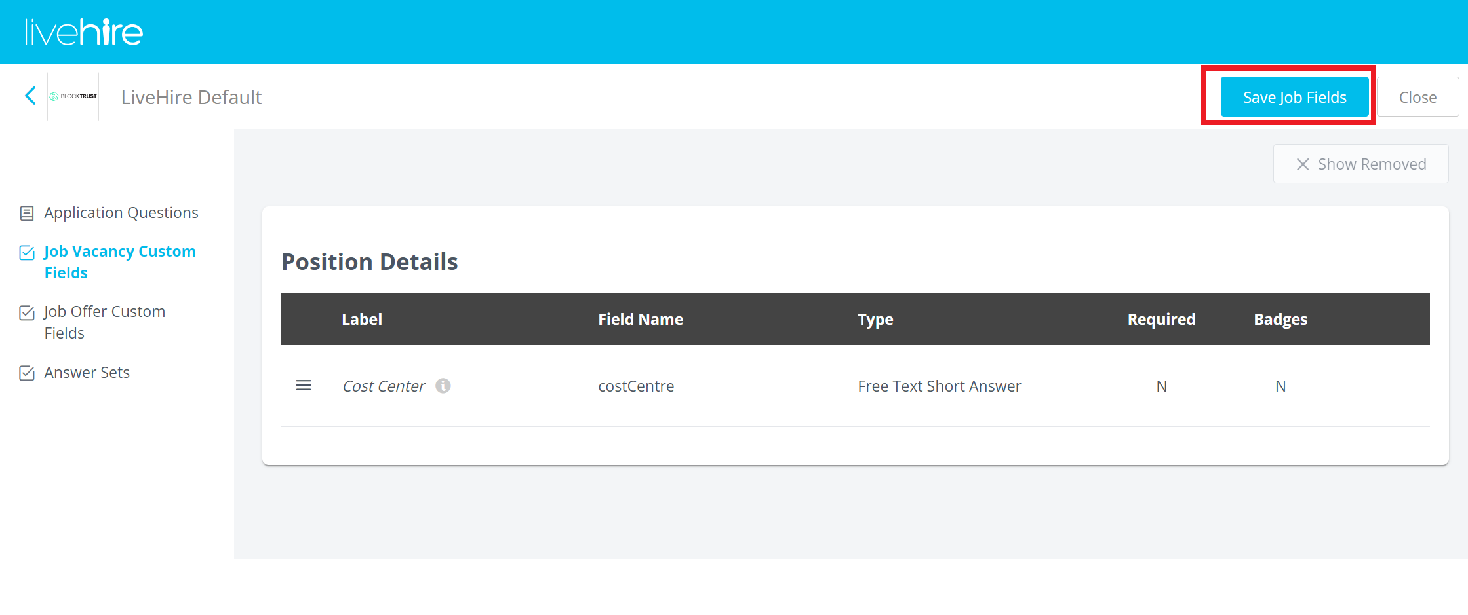Image resolution: width=1468 pixels, height=615 pixels.
Task: Click the Blocktrust company logo thumbnail
Action: point(73,96)
